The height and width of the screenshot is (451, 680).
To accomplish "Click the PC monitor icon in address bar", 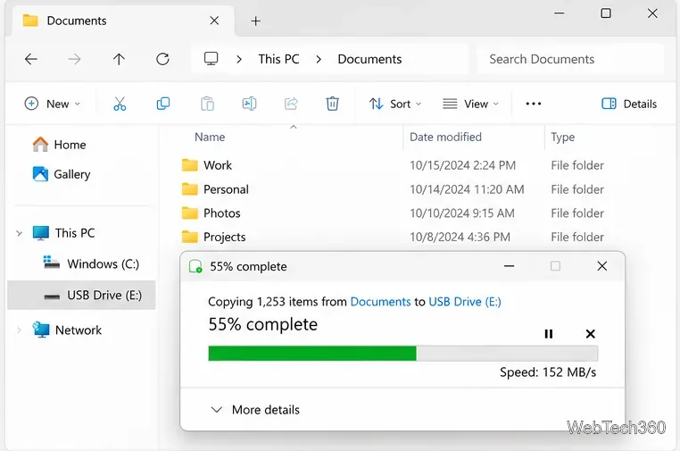I will 211,59.
